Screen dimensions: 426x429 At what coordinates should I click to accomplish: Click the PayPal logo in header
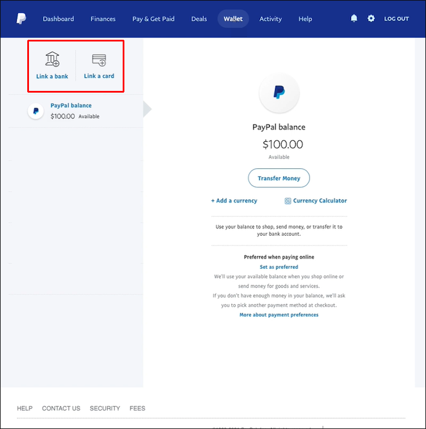coord(22,19)
